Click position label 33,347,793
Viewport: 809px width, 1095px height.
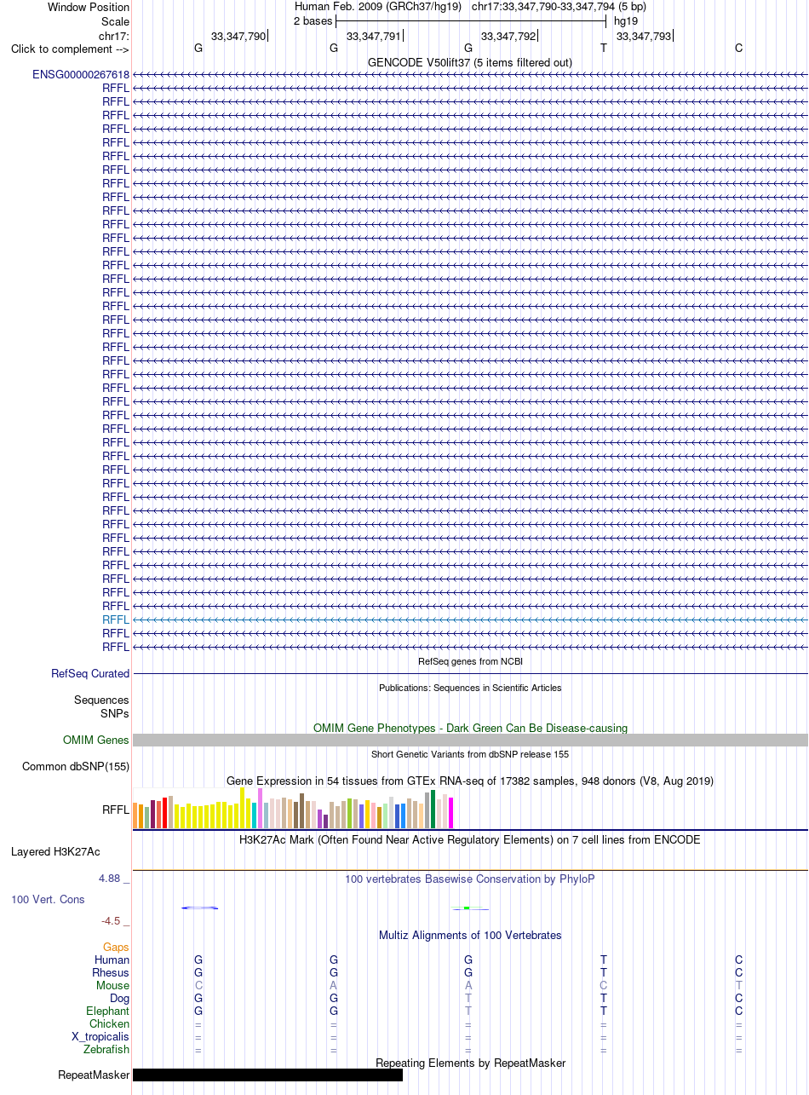point(644,36)
